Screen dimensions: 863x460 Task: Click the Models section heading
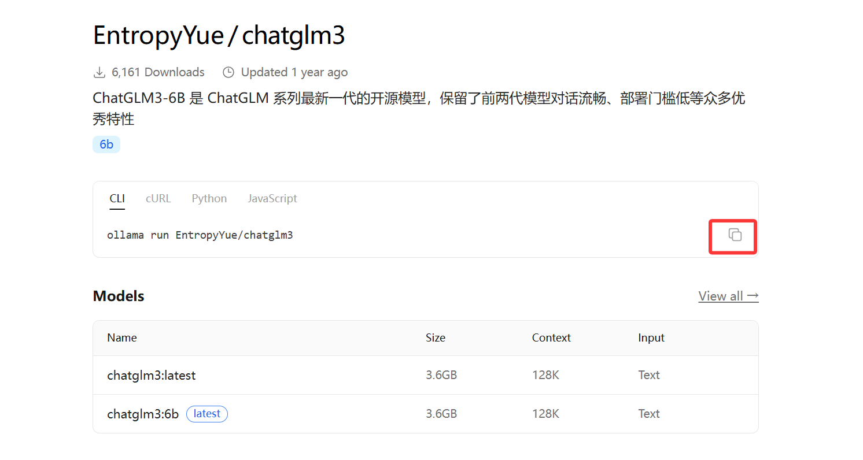pyautogui.click(x=119, y=296)
